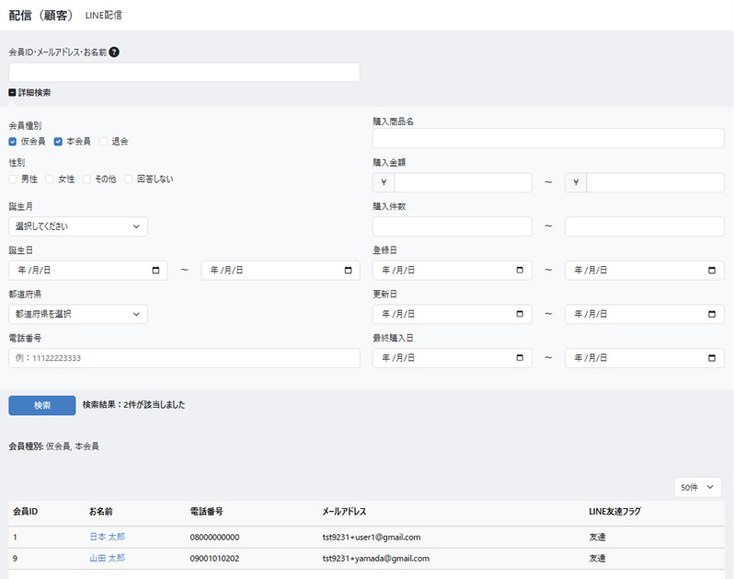The image size is (734, 579).
Task: Click the LINE配信 heading label
Action: tap(103, 16)
